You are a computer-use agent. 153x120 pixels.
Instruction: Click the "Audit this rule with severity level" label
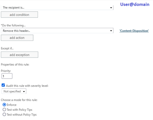click(x=27, y=86)
